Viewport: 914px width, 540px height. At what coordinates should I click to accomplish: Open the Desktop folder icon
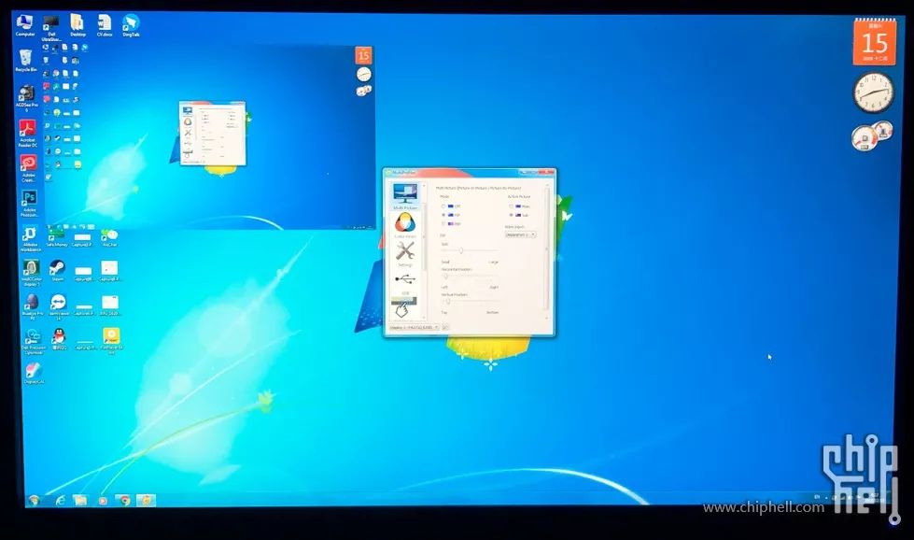pyautogui.click(x=77, y=26)
